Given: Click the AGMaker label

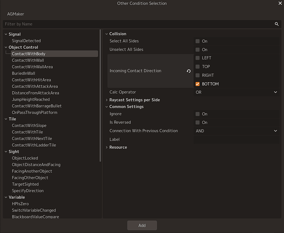Looking at the screenshot, I should click(15, 14).
